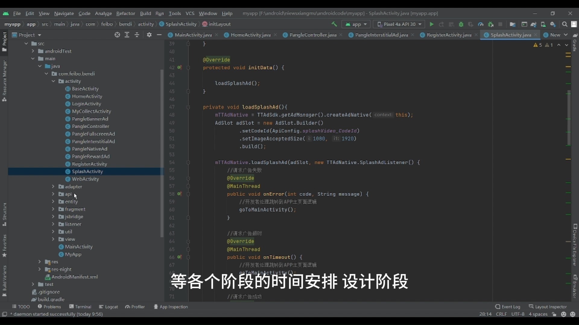Screen dimensions: 579x325
Task: Switch to RegisterActivity.java tab
Action: coord(449,35)
